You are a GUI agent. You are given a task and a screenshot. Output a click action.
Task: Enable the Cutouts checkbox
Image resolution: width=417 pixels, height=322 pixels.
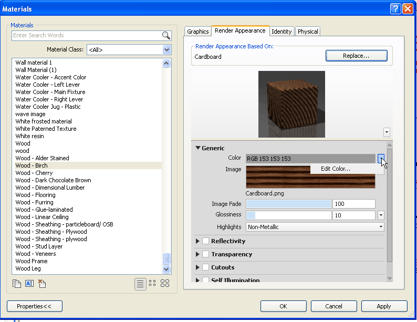click(x=206, y=267)
